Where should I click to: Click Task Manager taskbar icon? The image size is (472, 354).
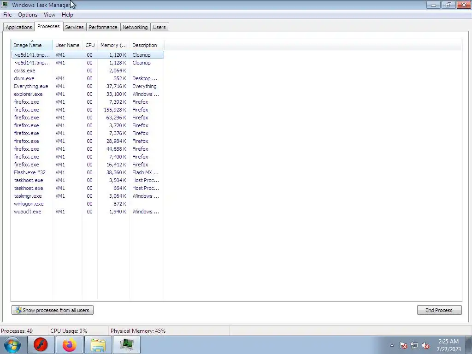[x=127, y=345]
